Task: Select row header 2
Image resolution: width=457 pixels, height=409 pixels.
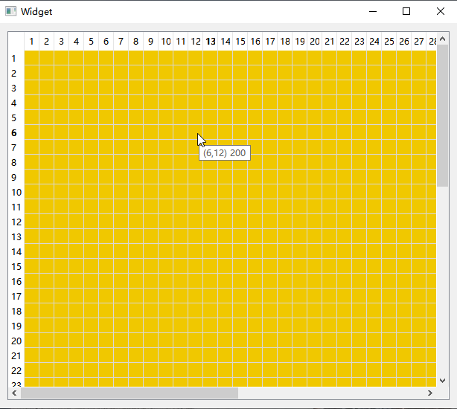Action: [x=16, y=73]
